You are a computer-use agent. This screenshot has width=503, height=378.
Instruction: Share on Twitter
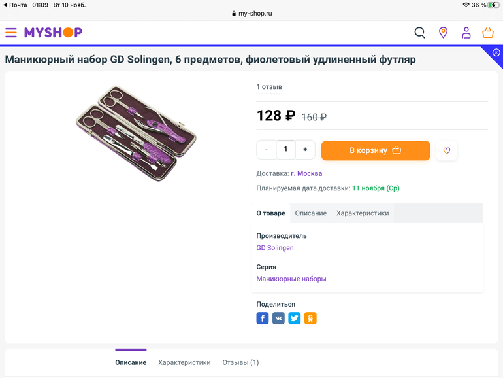(x=295, y=318)
